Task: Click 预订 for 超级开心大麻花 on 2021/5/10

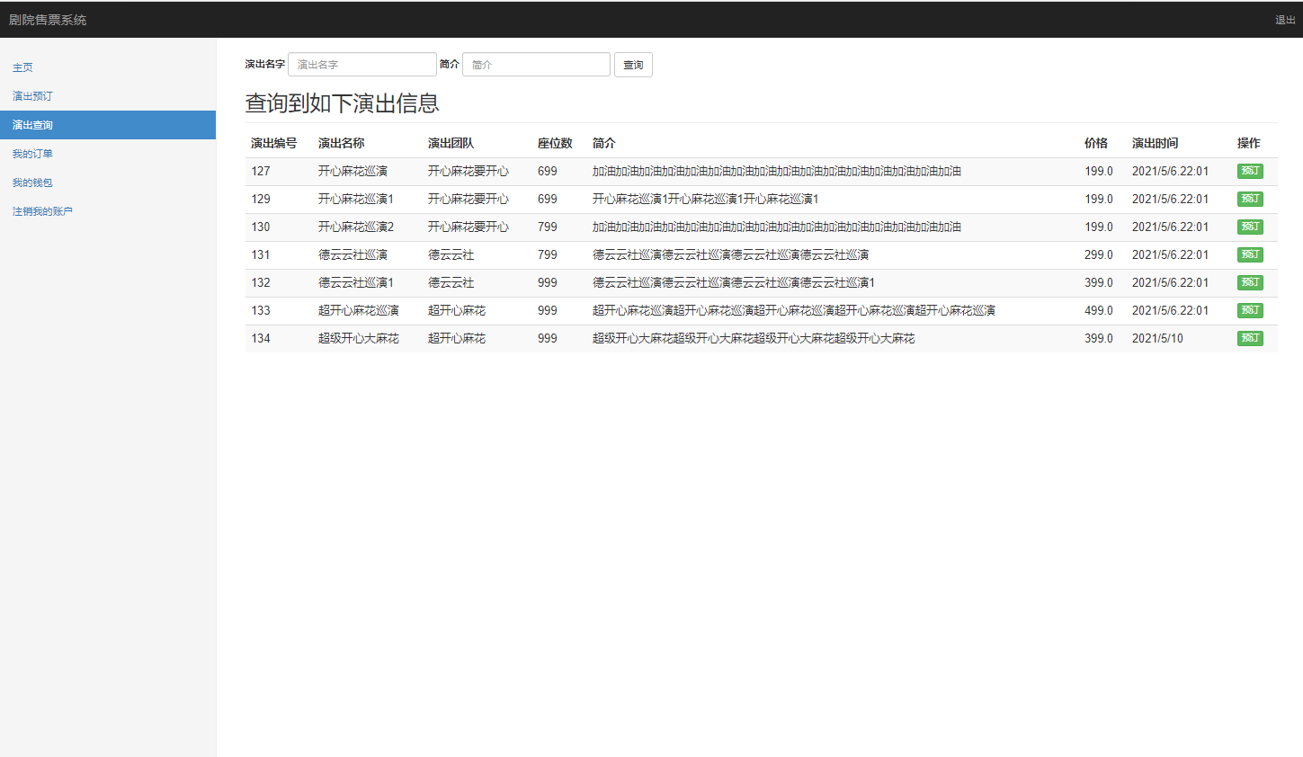Action: [x=1250, y=338]
